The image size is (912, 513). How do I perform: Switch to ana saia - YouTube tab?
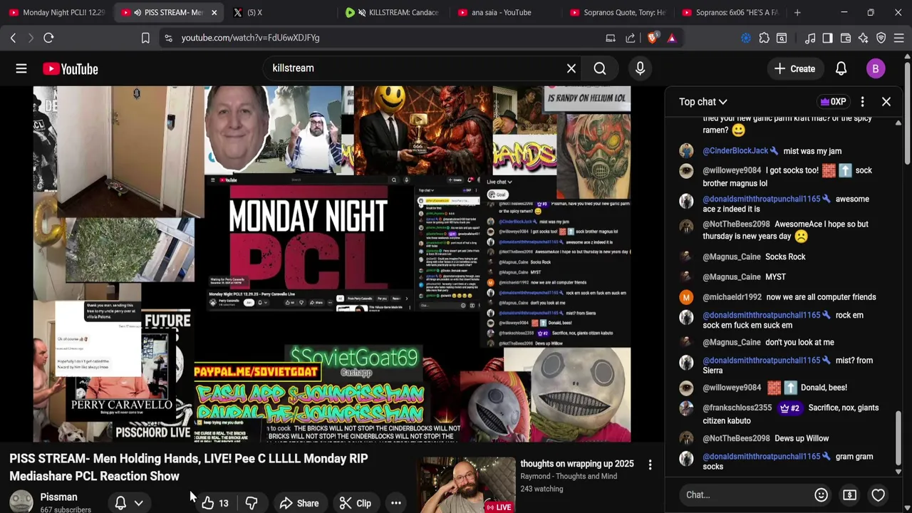click(506, 12)
